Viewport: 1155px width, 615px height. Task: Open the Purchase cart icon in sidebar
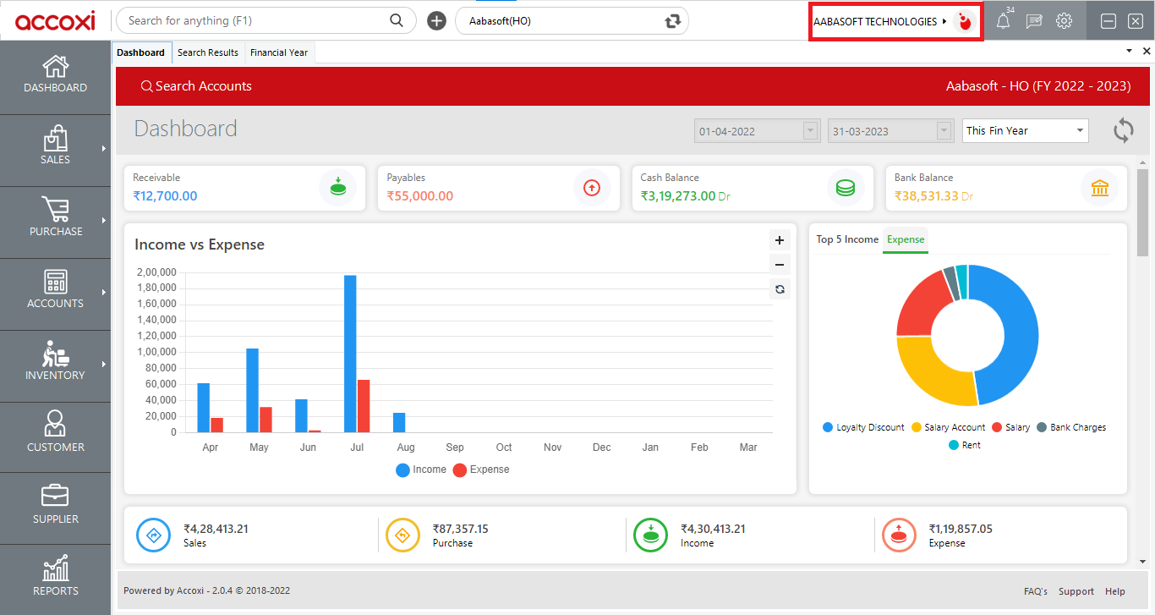point(56,209)
